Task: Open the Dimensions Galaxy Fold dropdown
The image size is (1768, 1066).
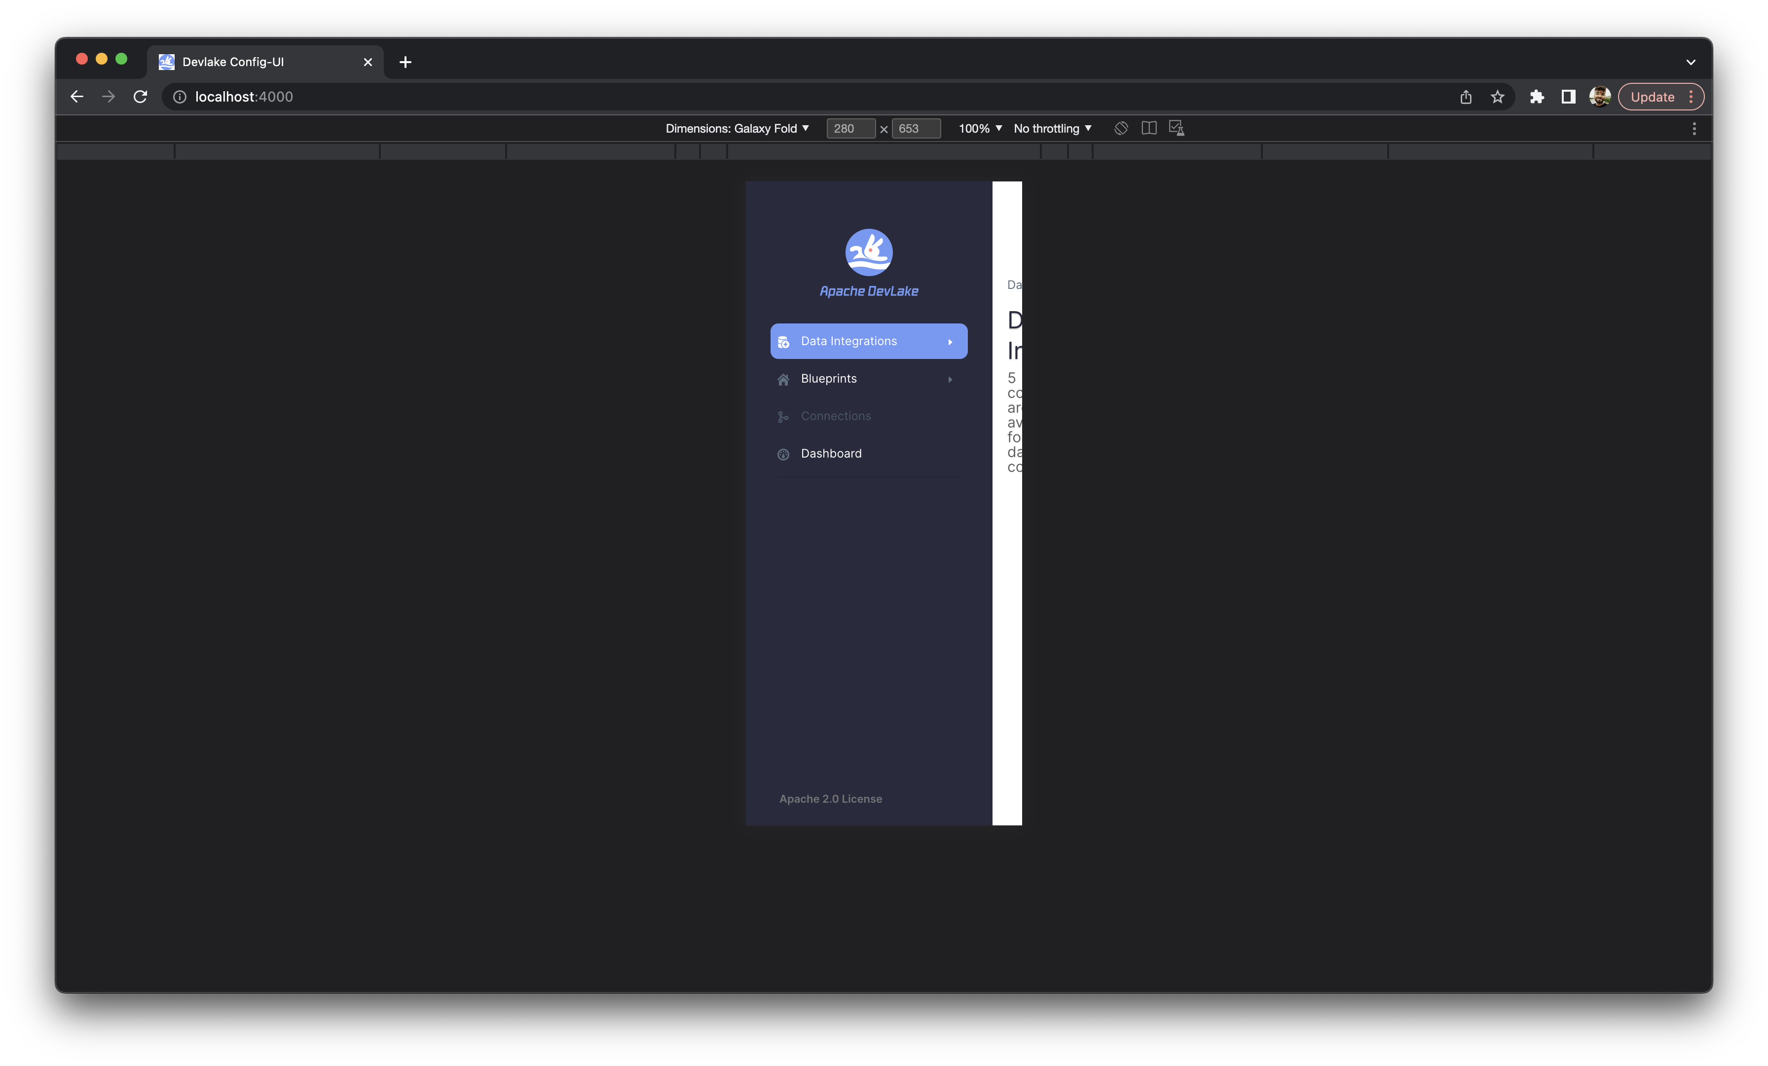Action: pyautogui.click(x=737, y=128)
